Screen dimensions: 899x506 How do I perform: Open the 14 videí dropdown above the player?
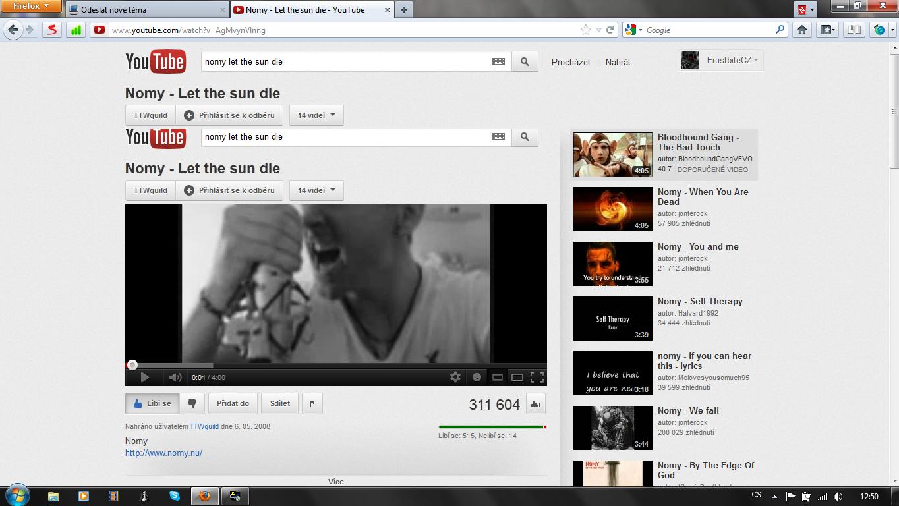[x=316, y=190]
